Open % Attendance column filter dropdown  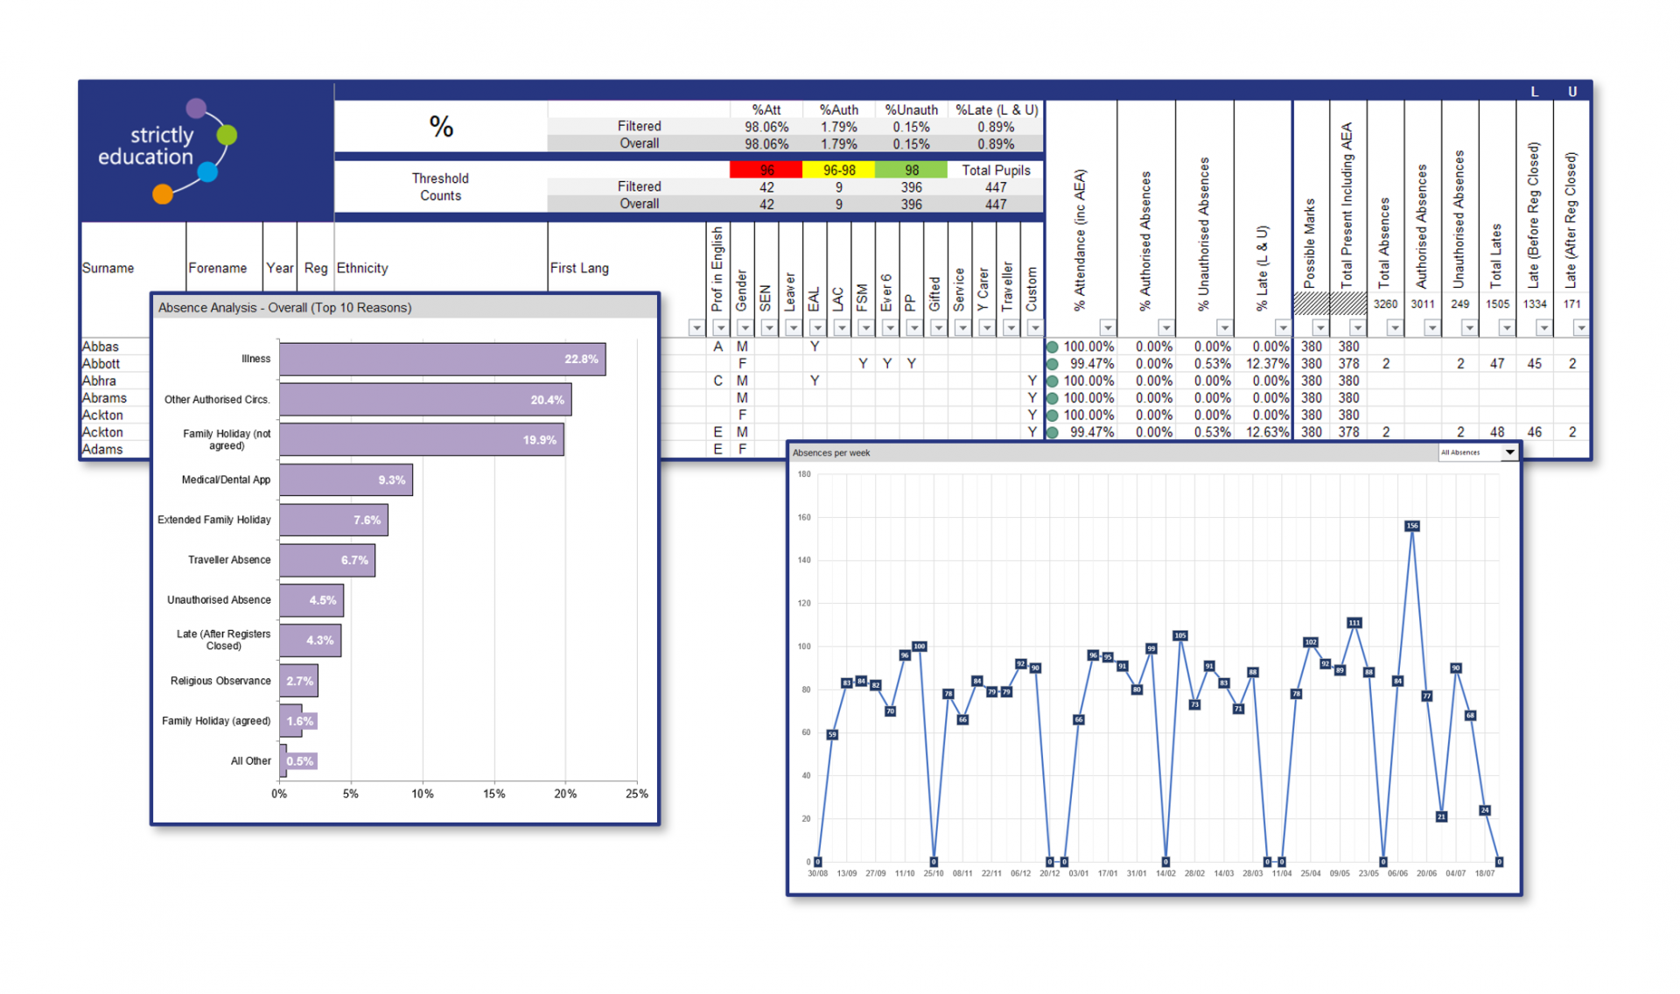(x=1107, y=328)
